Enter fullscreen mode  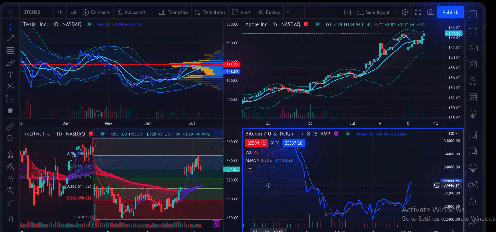point(418,12)
